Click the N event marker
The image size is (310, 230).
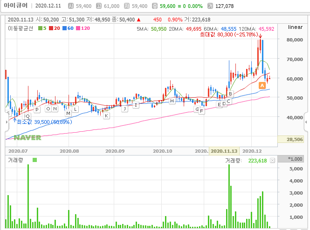(x=55, y=108)
